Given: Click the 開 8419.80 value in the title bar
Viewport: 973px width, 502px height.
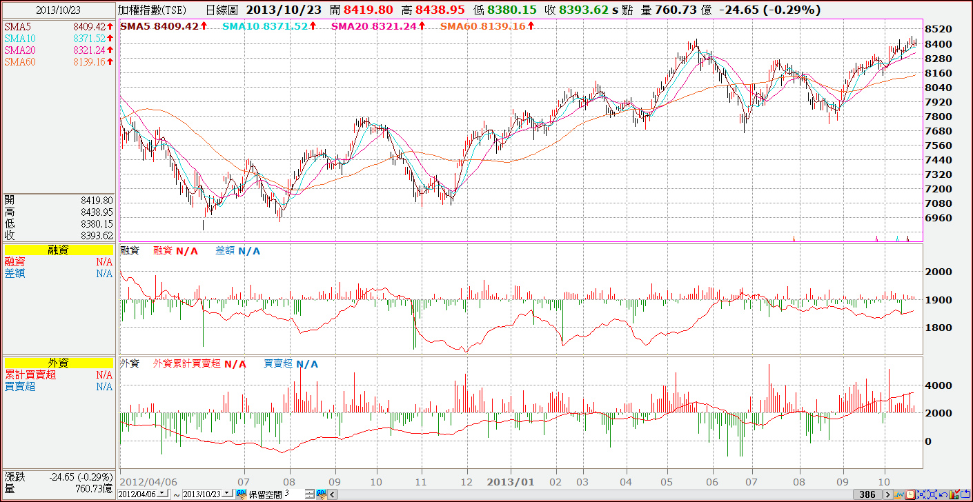Looking at the screenshot, I should tap(362, 10).
